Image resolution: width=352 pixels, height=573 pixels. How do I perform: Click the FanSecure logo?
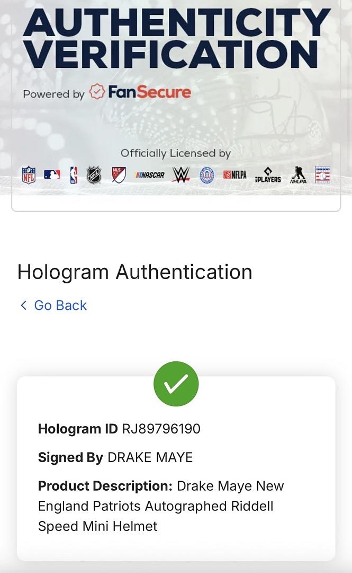pyautogui.click(x=140, y=92)
